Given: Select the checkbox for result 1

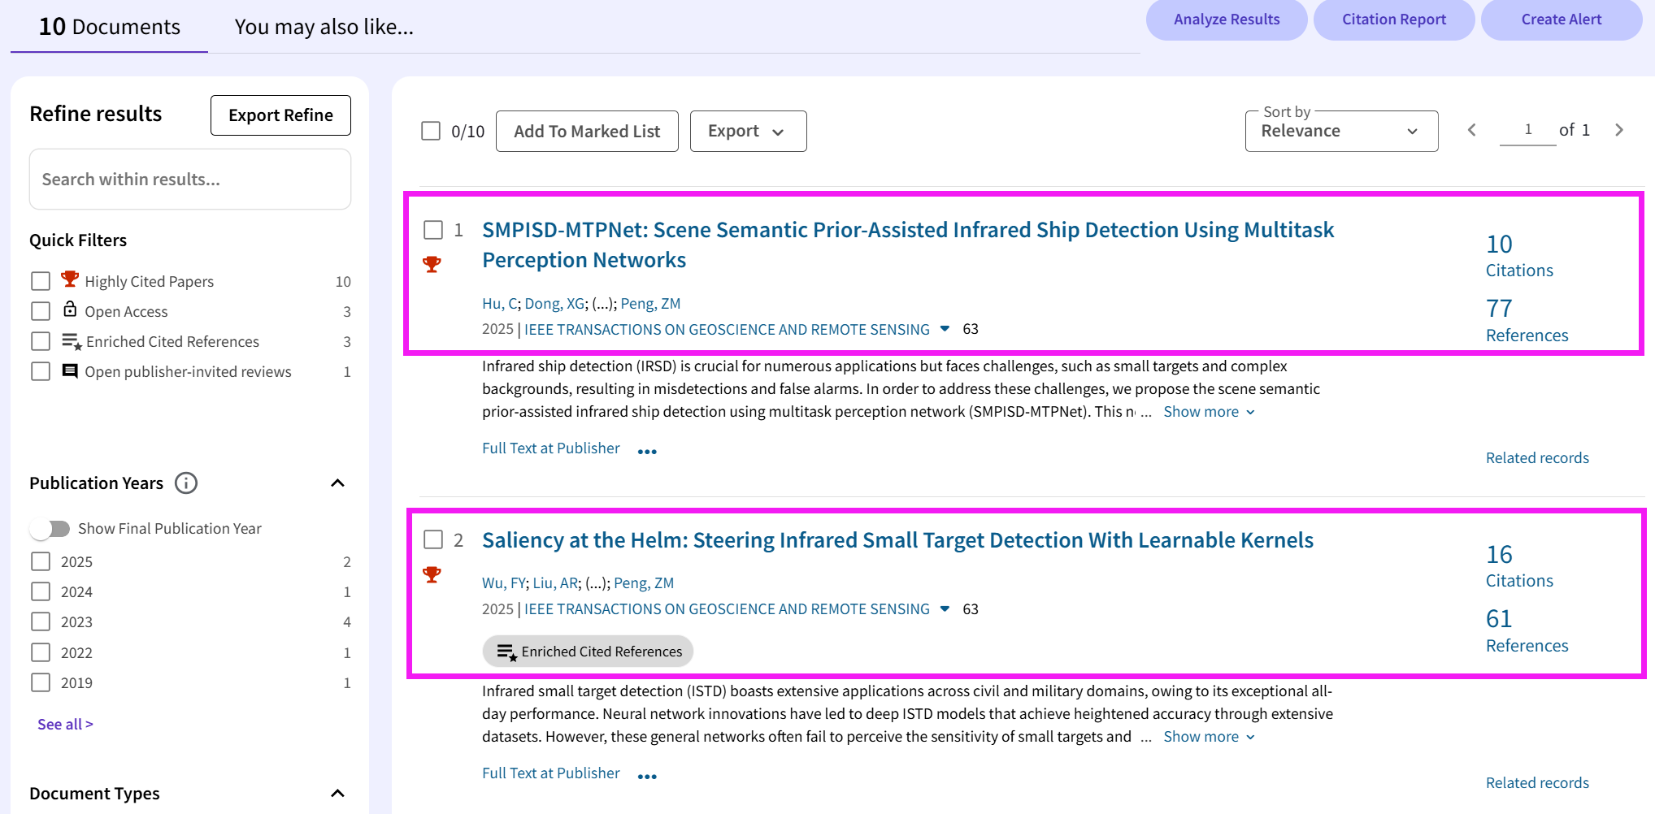Looking at the screenshot, I should tap(433, 230).
